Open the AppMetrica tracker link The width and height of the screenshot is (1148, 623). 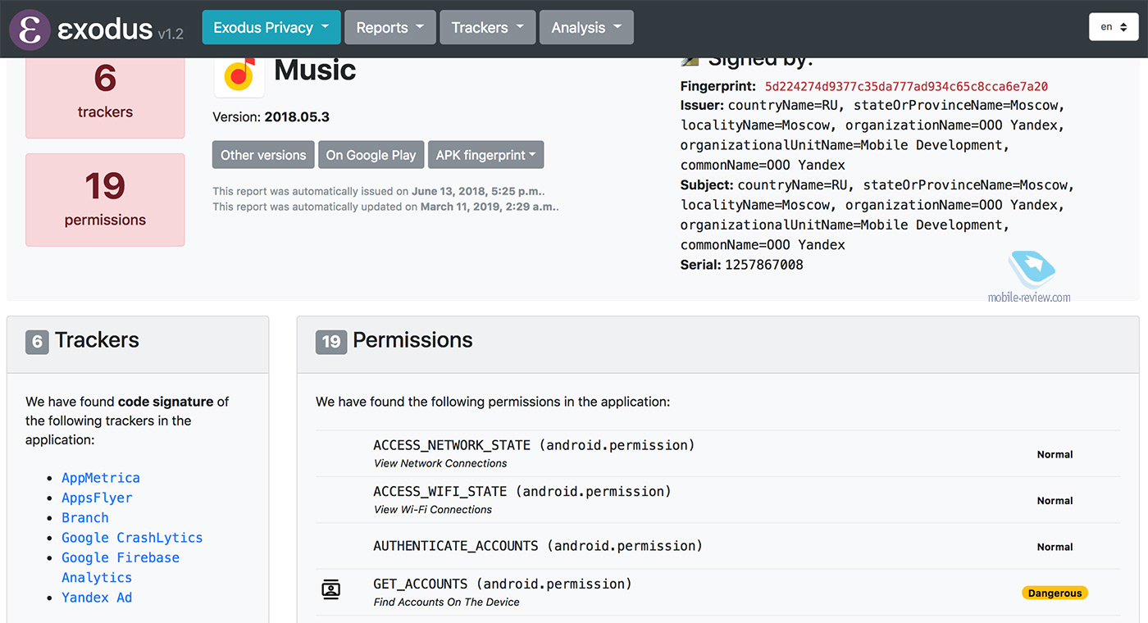(101, 478)
